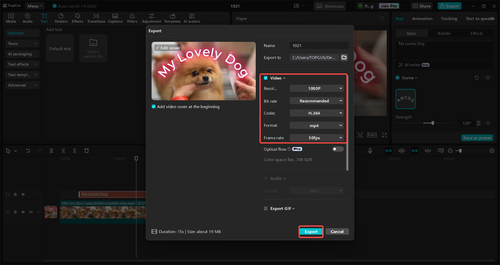Open the Audio panel icon

[28, 18]
